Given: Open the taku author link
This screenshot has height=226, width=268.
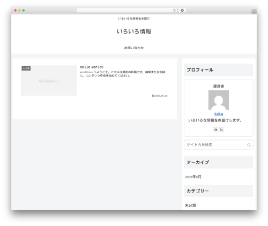Looking at the screenshot, I should [x=219, y=114].
